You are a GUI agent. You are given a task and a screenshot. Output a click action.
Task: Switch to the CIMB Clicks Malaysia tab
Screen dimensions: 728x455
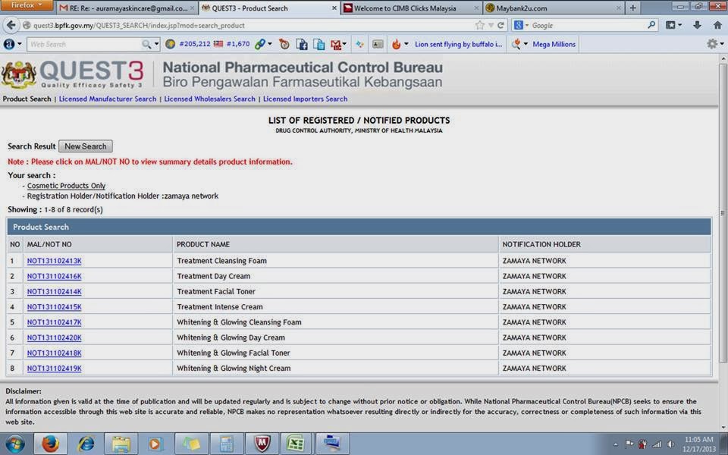(x=411, y=8)
